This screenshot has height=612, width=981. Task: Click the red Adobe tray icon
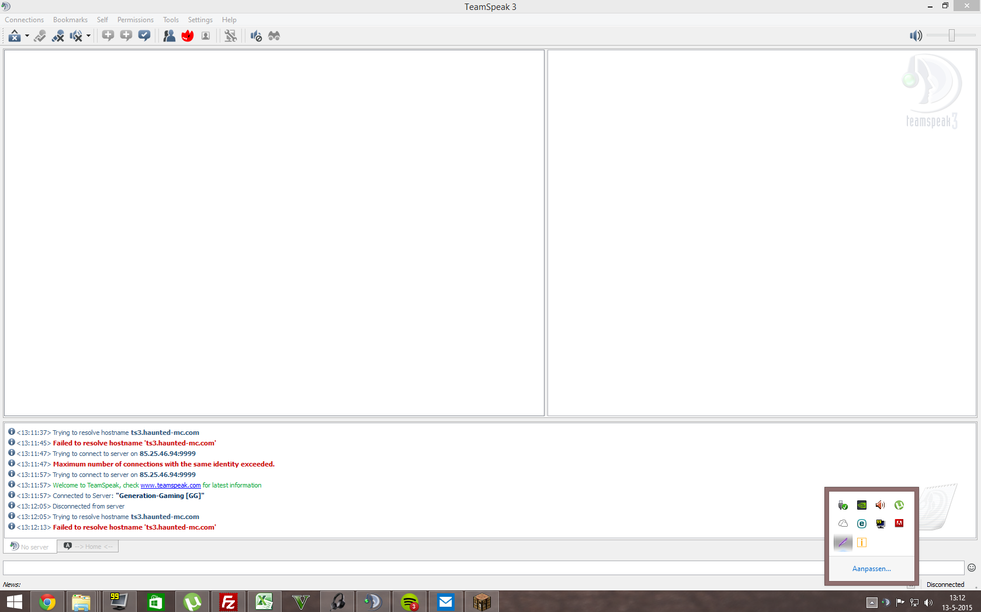pos(899,524)
